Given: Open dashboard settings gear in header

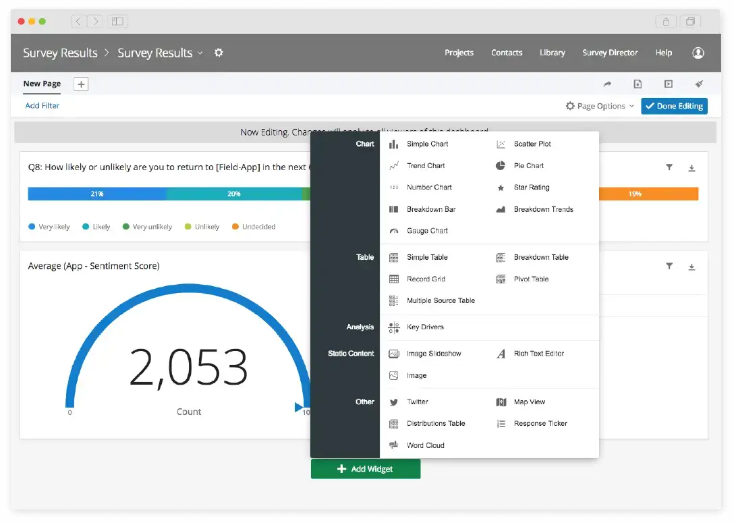Looking at the screenshot, I should [x=219, y=53].
